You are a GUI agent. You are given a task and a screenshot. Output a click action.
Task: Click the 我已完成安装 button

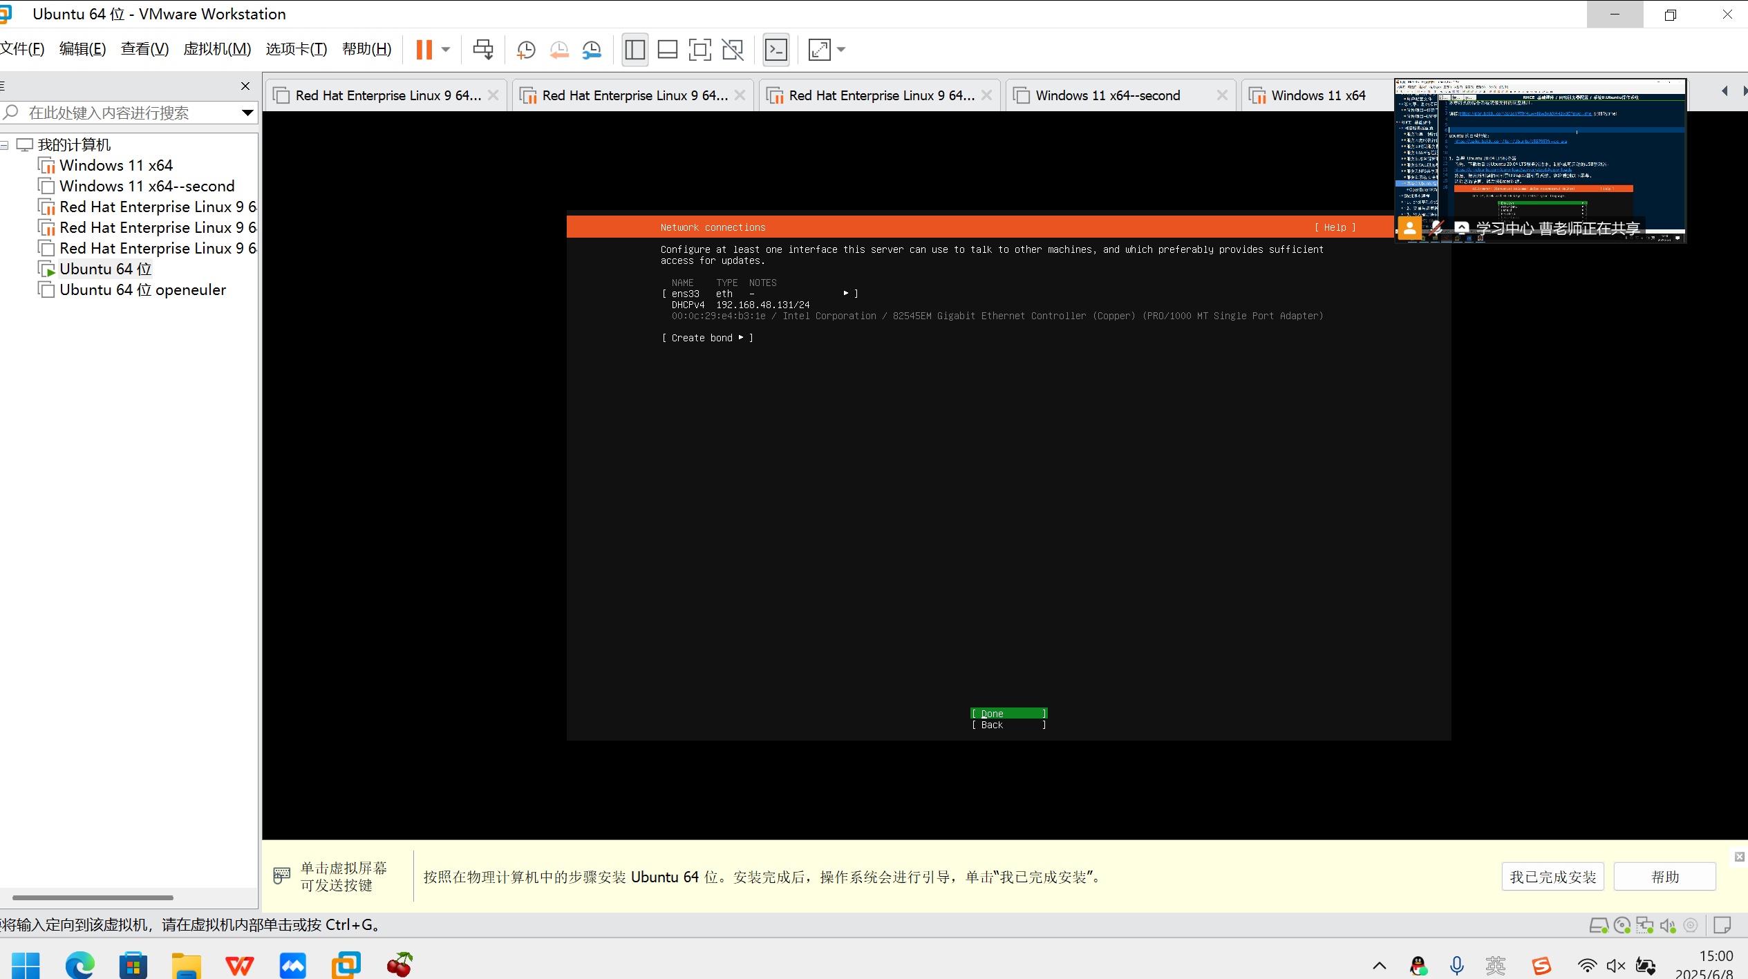click(x=1552, y=876)
